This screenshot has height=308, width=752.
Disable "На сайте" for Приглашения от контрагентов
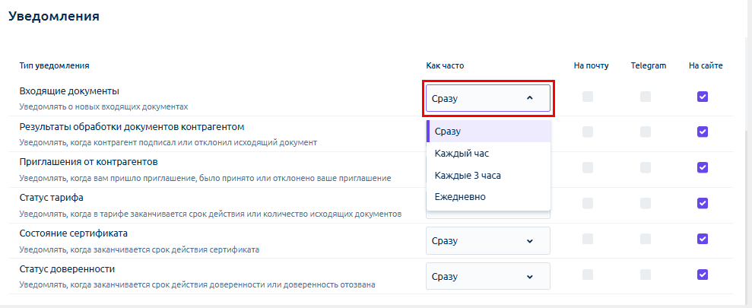tap(703, 167)
